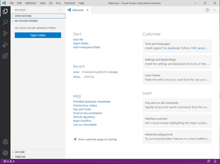Open the Run menu

coord(58,3)
